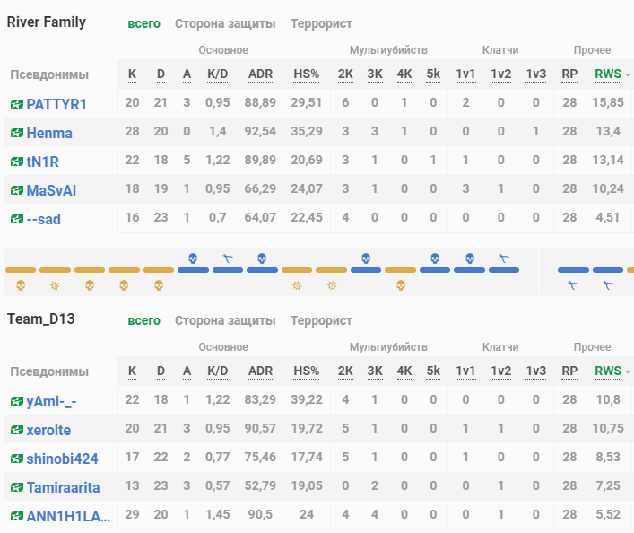
Task: Expand RWS sort arrow in Team_D13 table
Action: click(x=627, y=371)
